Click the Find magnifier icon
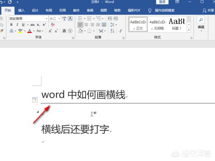215x161 pixels. pos(201,20)
